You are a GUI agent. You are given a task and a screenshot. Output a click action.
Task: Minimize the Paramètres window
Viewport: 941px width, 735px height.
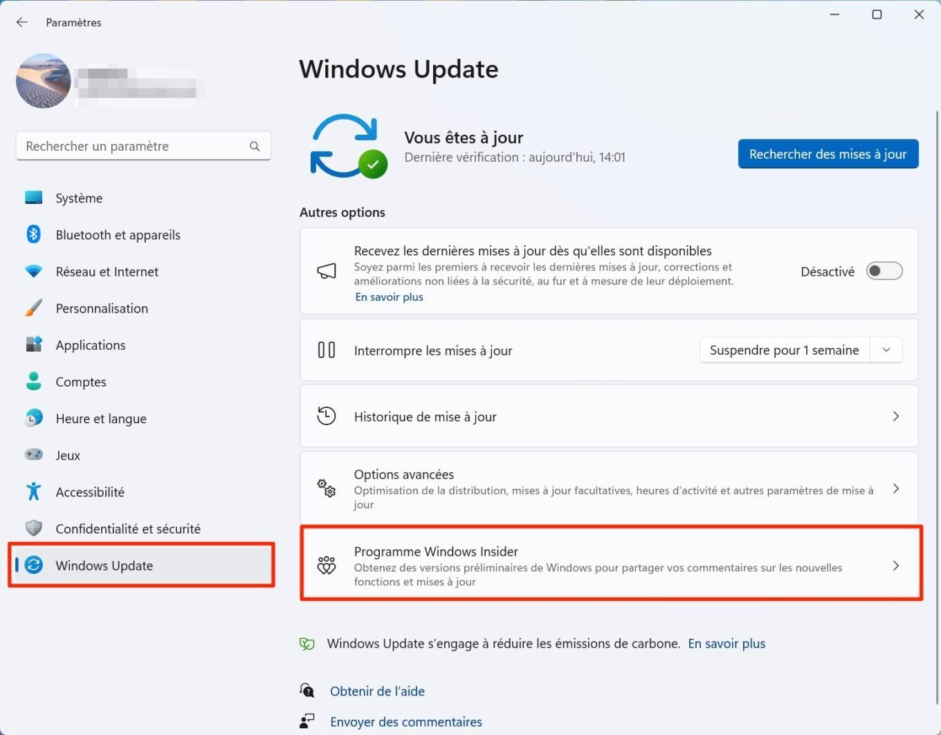[834, 15]
